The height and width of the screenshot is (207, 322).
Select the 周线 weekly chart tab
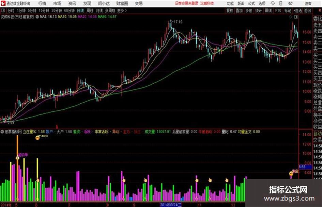tap(90, 11)
